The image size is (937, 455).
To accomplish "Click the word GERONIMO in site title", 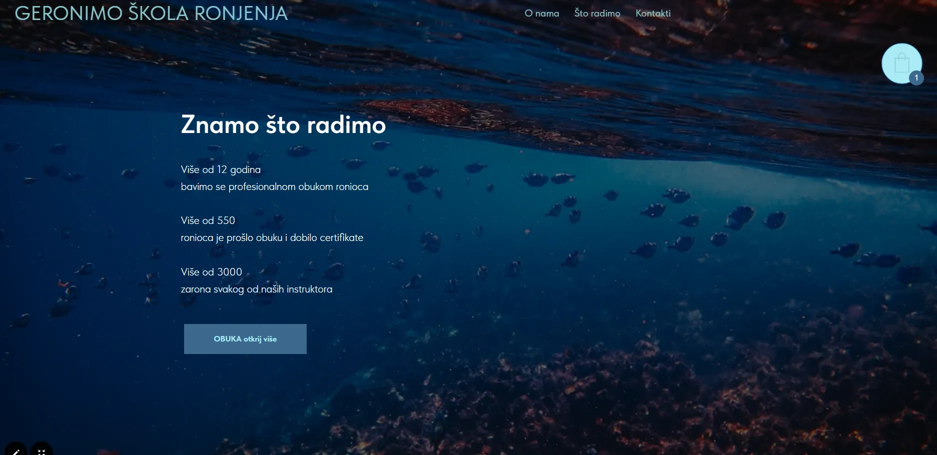I will coord(69,13).
